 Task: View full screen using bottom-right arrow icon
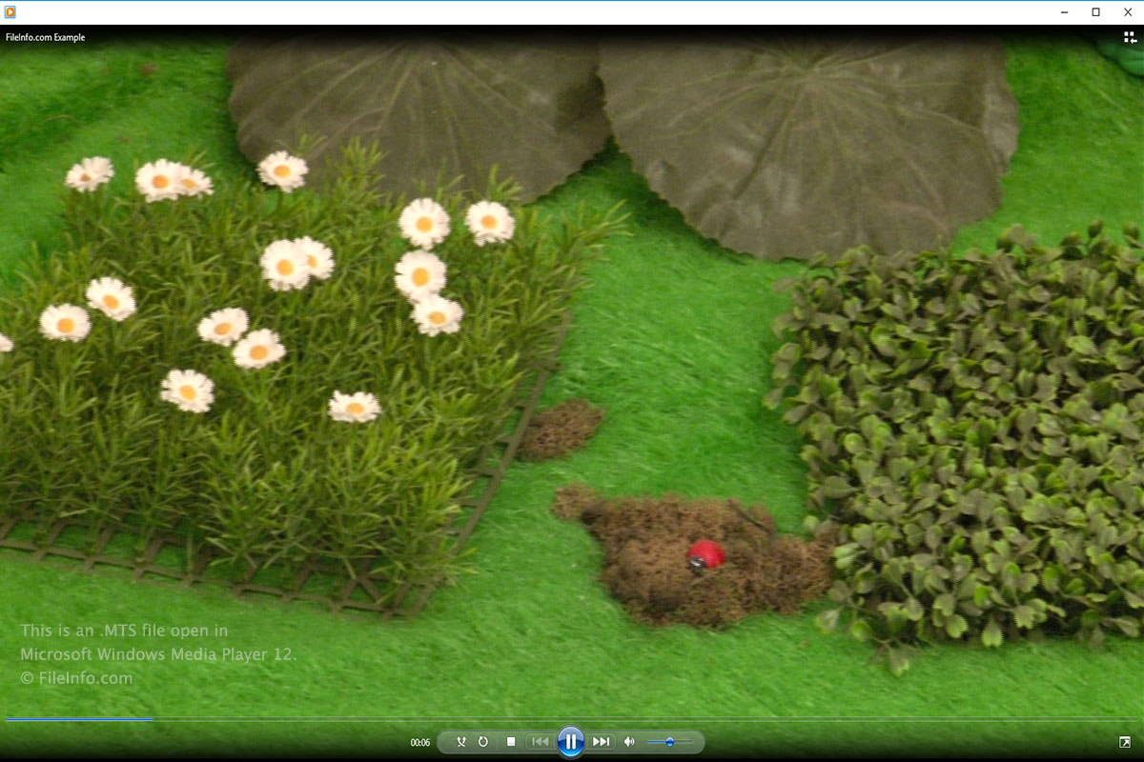click(x=1125, y=742)
